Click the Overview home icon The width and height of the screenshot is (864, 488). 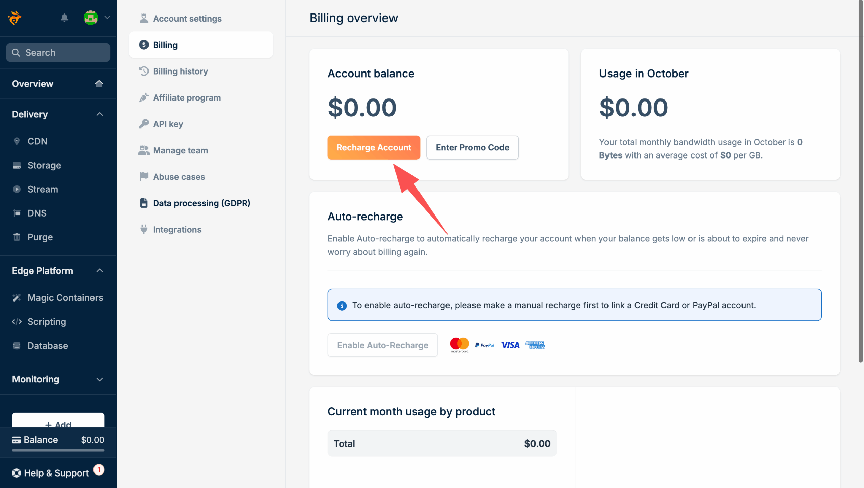(99, 84)
